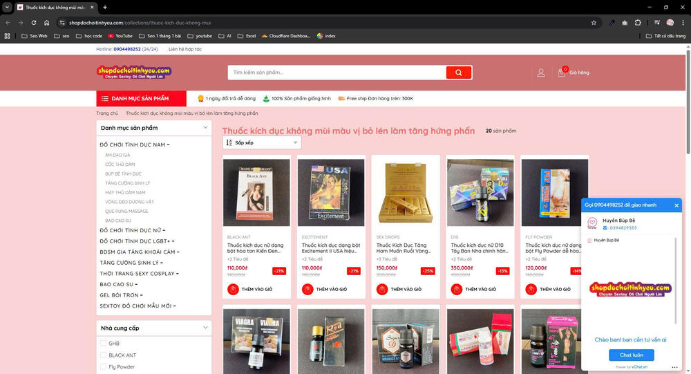Click the red search magnifier button
The width and height of the screenshot is (691, 374).
click(x=458, y=73)
